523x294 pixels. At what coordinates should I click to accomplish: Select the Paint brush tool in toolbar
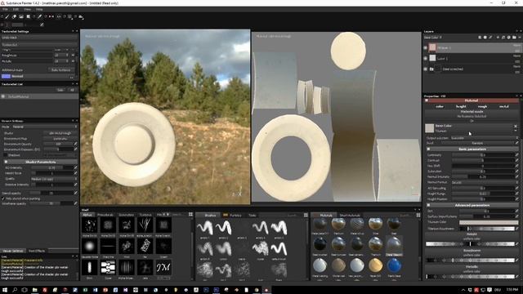coord(7,16)
